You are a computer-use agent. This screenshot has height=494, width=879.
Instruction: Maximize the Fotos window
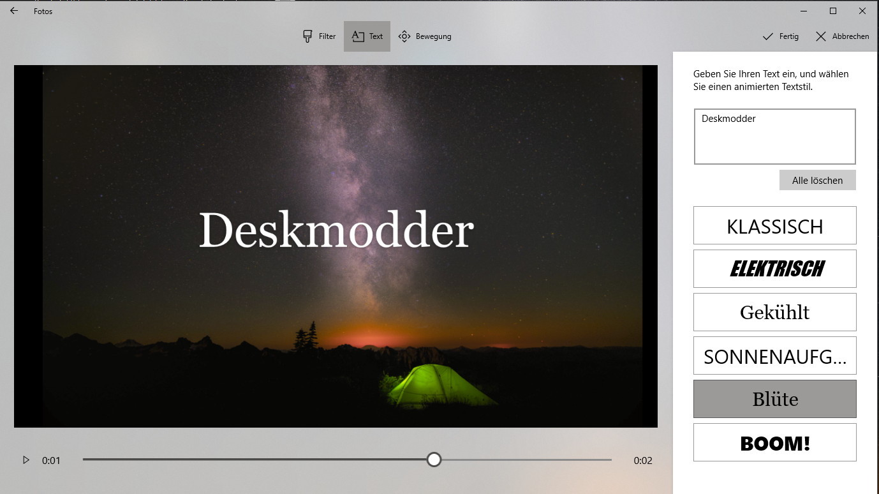832,11
